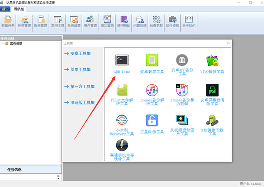Launch the VIVO解锁工具

coord(212,64)
